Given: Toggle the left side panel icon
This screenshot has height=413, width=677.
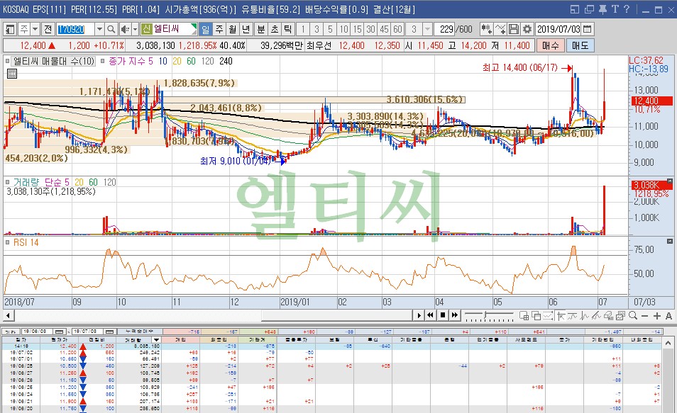Looking at the screenshot, I should pyautogui.click(x=10, y=29).
